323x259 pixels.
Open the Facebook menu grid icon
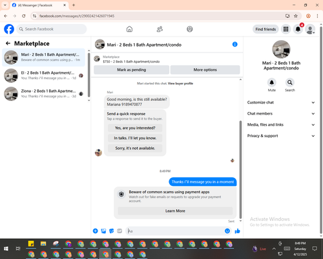point(286,29)
